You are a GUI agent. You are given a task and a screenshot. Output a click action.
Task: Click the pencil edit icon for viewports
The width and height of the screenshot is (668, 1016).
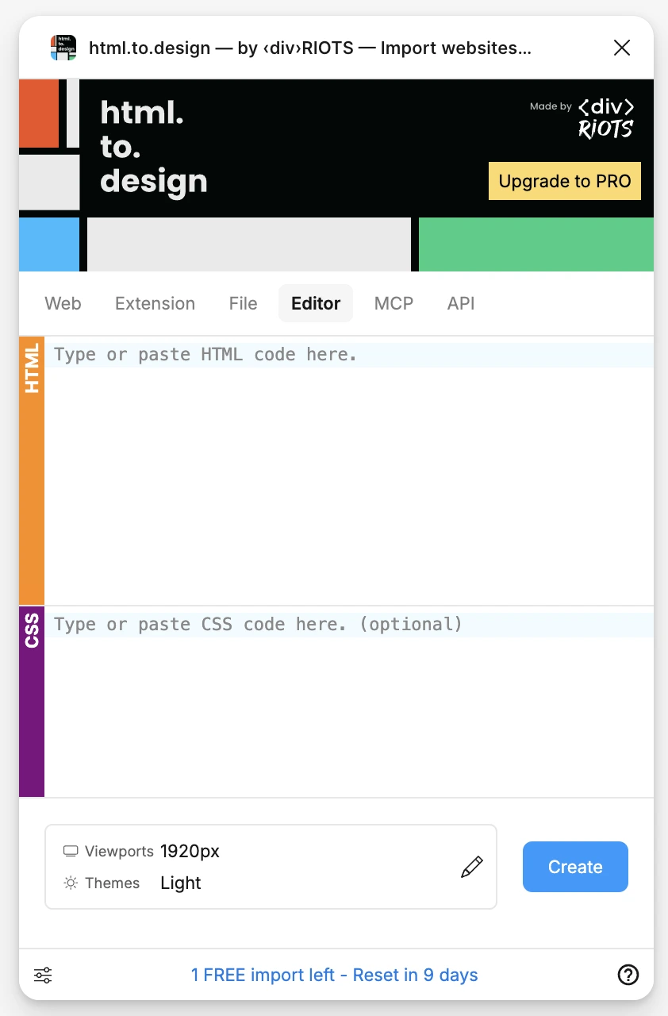point(471,867)
